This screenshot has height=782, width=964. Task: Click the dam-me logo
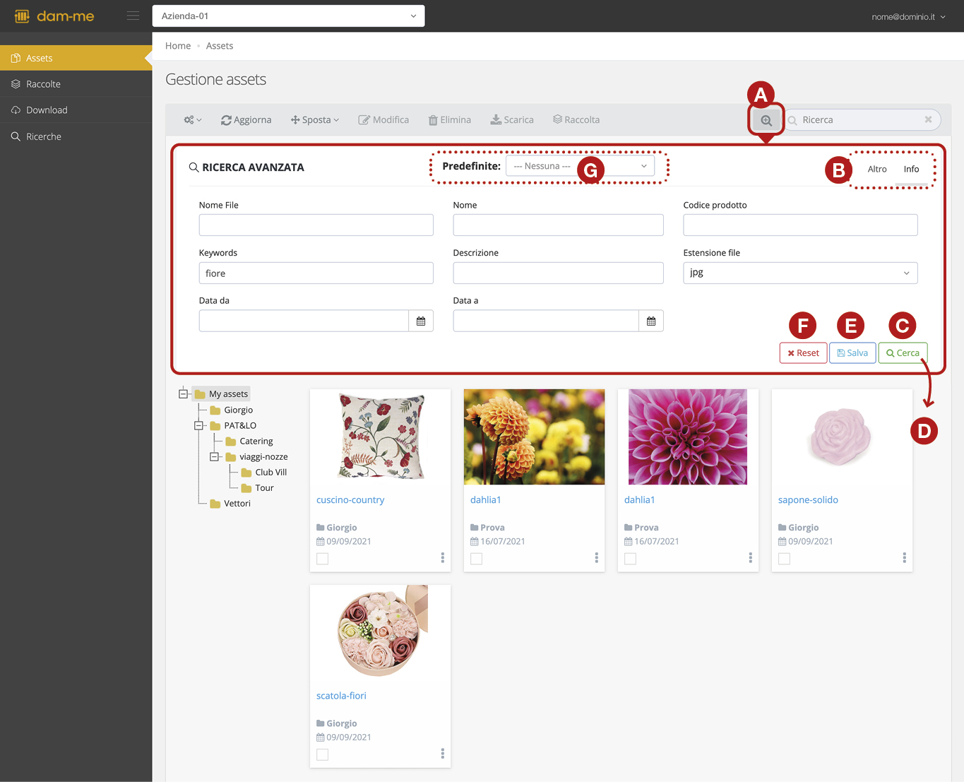(x=54, y=16)
